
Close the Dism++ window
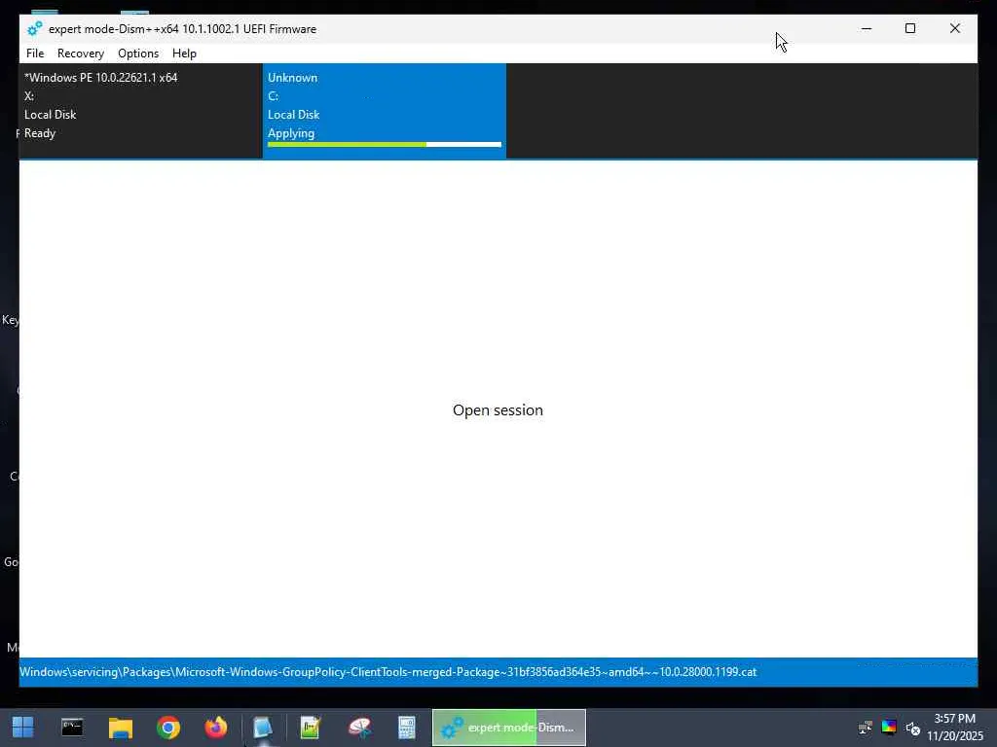click(x=955, y=28)
